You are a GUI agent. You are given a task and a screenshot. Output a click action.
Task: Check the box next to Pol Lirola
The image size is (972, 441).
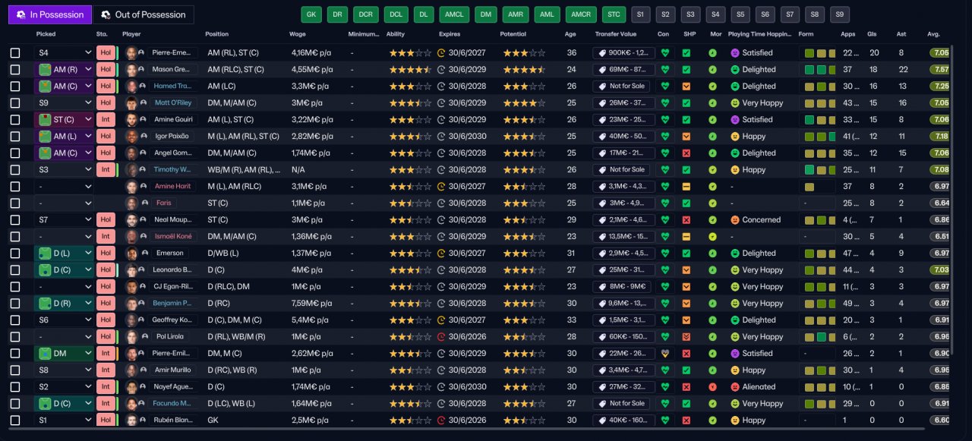coord(15,337)
